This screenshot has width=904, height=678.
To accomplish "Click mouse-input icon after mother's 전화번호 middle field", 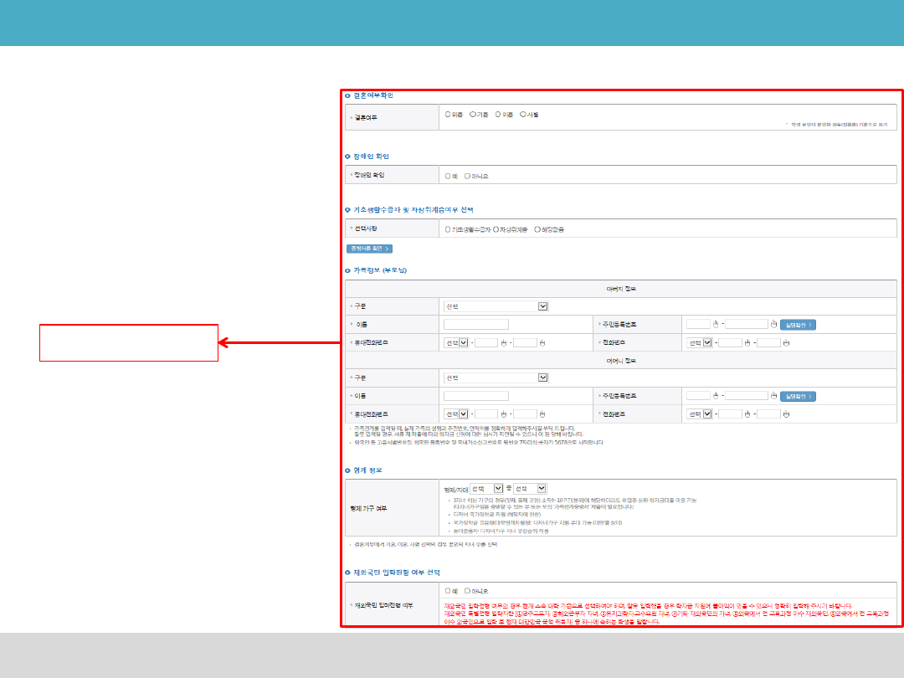I will [x=747, y=414].
